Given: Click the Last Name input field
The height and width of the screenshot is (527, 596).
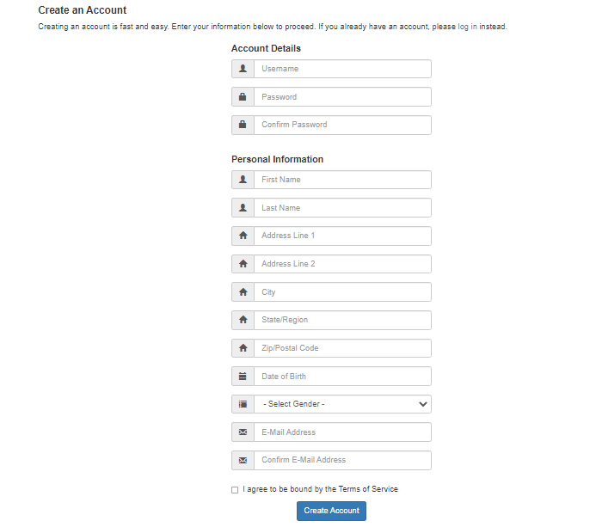Looking at the screenshot, I should point(342,208).
